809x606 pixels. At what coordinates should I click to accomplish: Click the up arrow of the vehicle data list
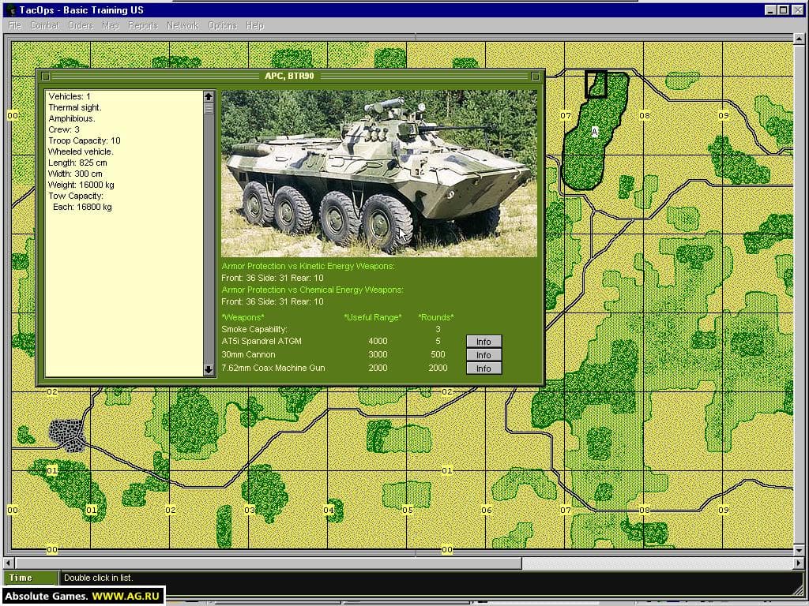pos(209,97)
